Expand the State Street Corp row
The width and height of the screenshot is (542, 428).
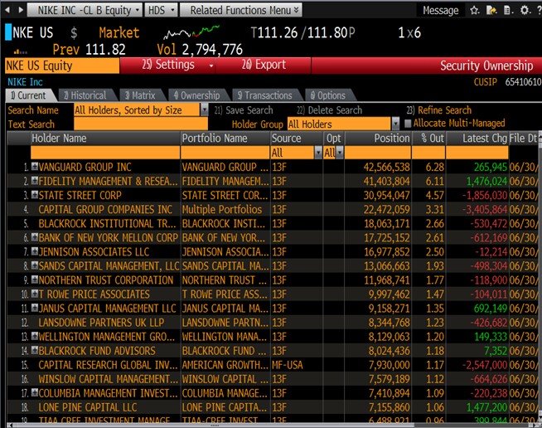(x=35, y=195)
